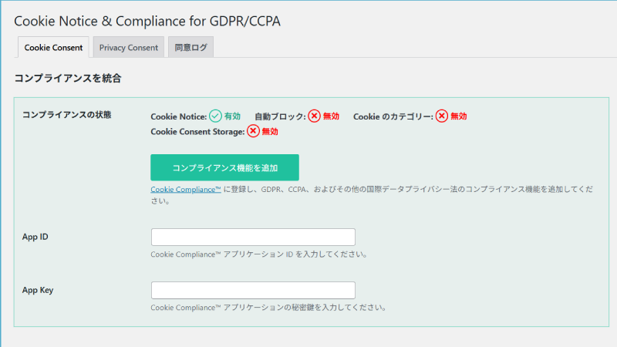This screenshot has height=347, width=617.
Task: Switch to the Privacy Consent tab
Action: click(x=129, y=48)
